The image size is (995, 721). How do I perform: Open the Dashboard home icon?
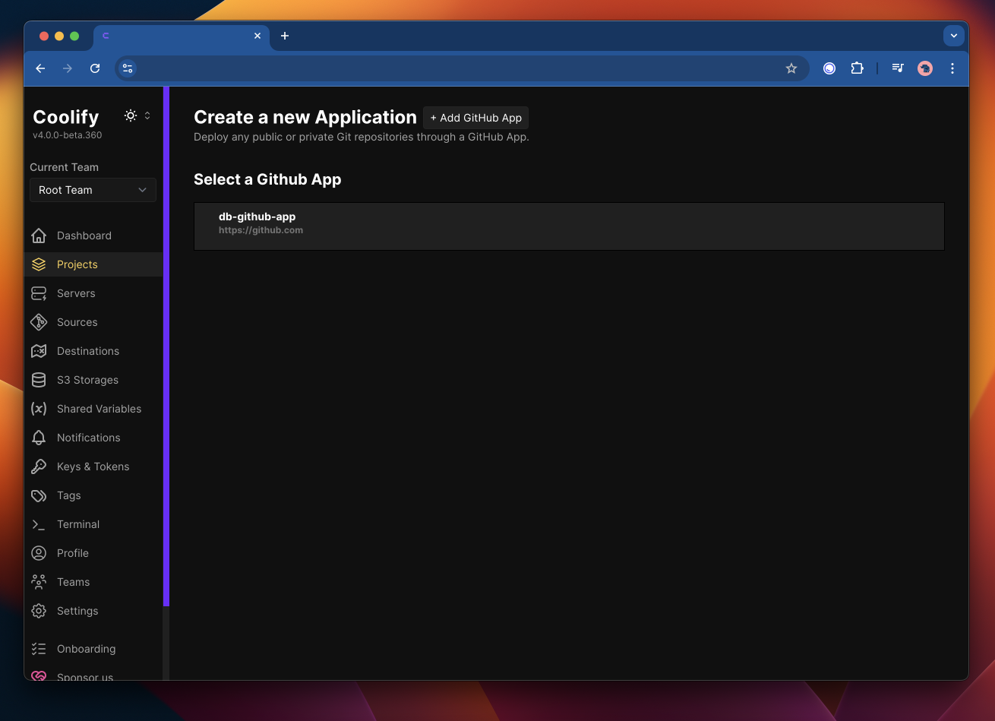[39, 236]
